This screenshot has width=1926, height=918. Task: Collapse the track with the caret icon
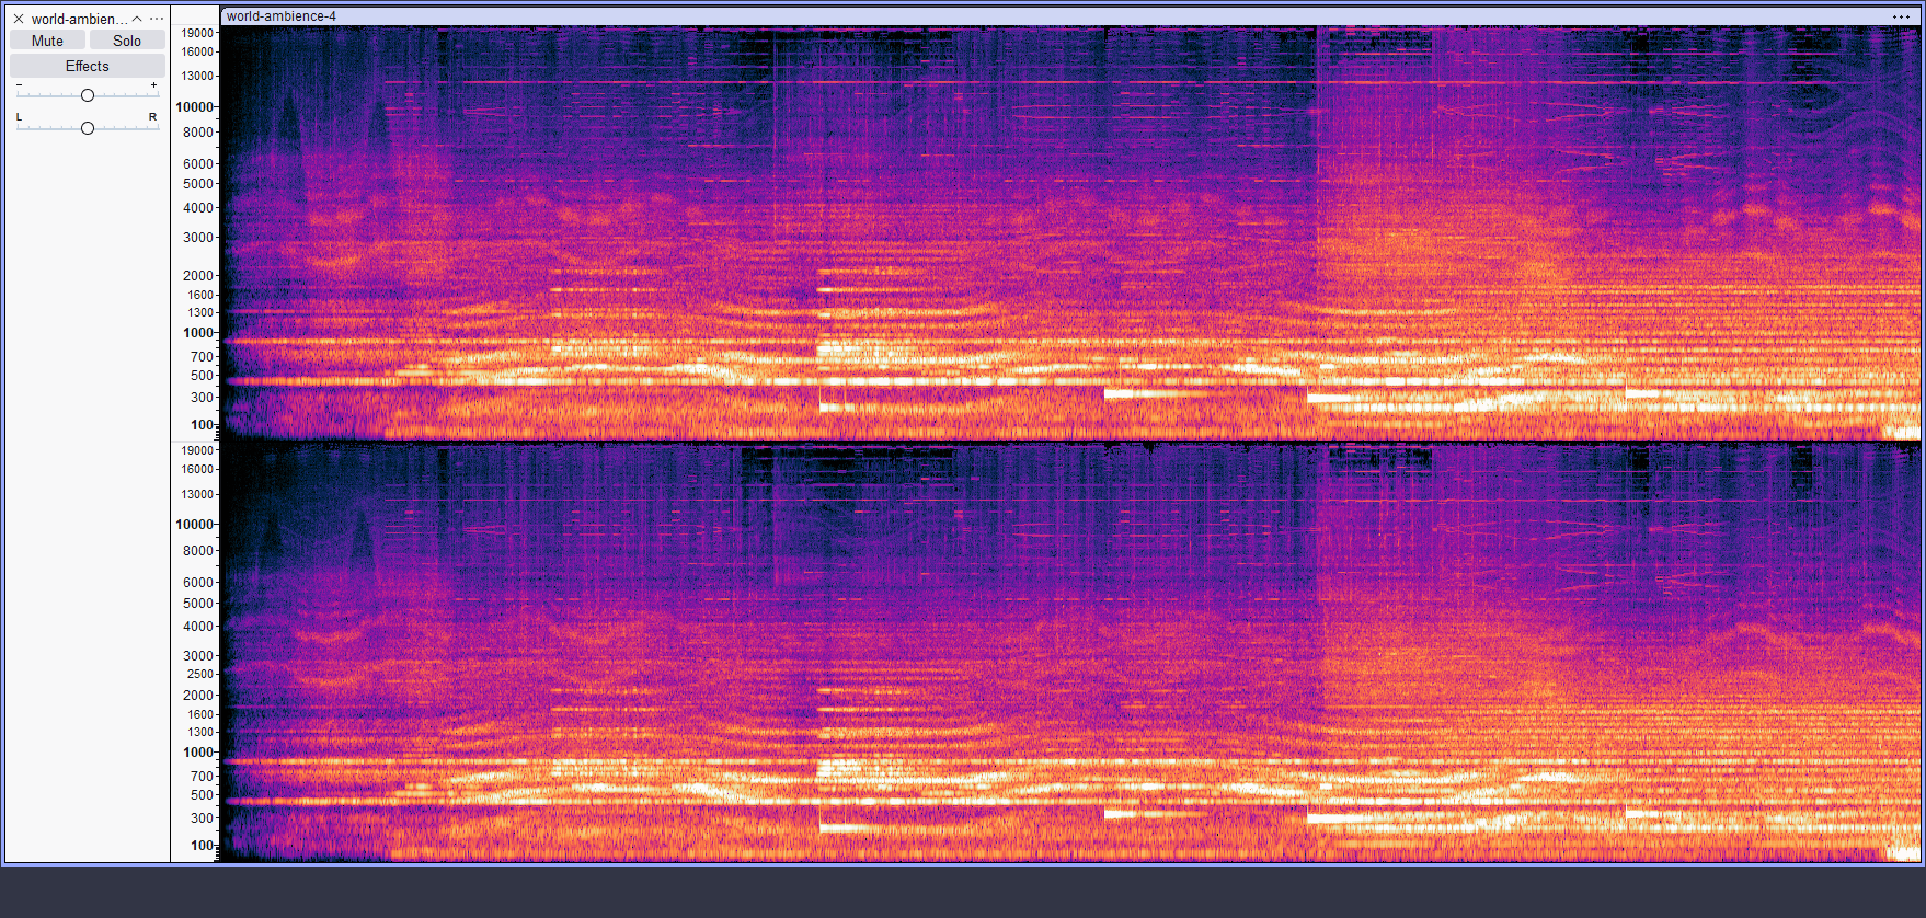coord(137,19)
